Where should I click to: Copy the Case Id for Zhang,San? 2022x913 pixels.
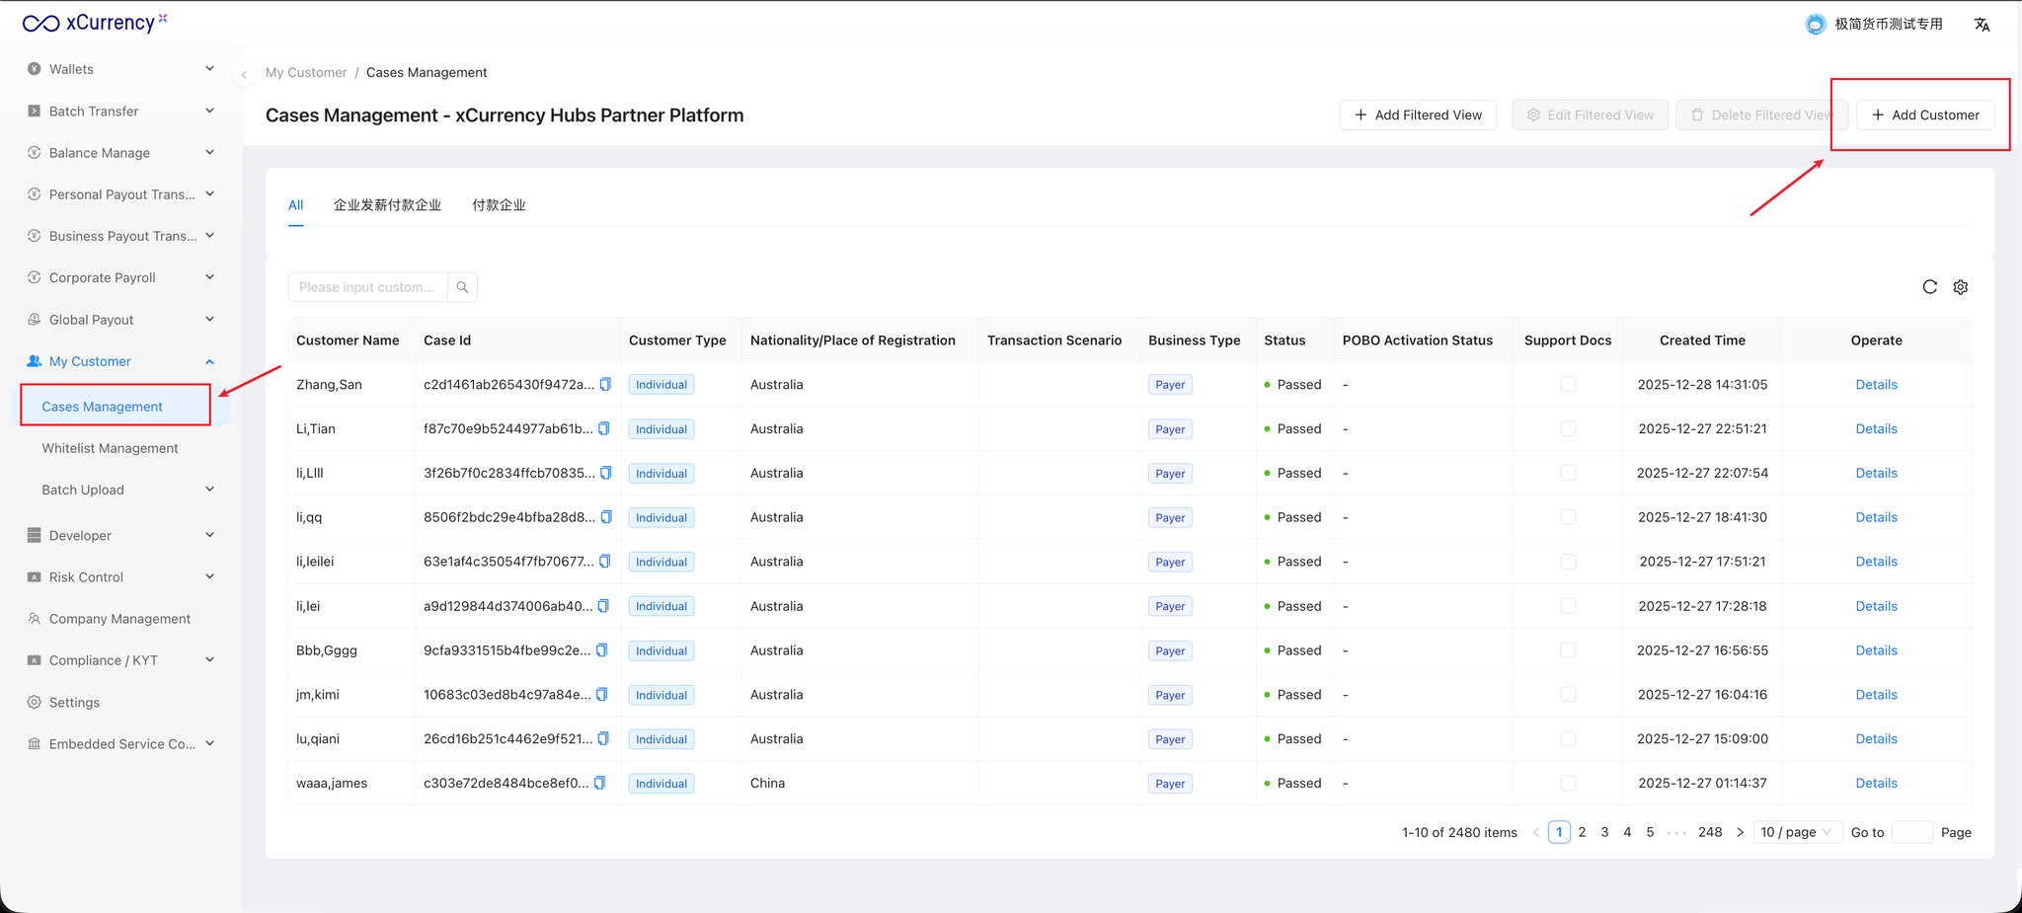pyautogui.click(x=605, y=384)
